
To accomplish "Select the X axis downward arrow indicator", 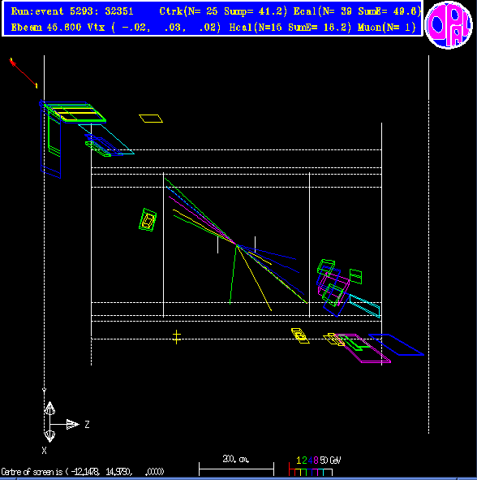I will [x=49, y=436].
